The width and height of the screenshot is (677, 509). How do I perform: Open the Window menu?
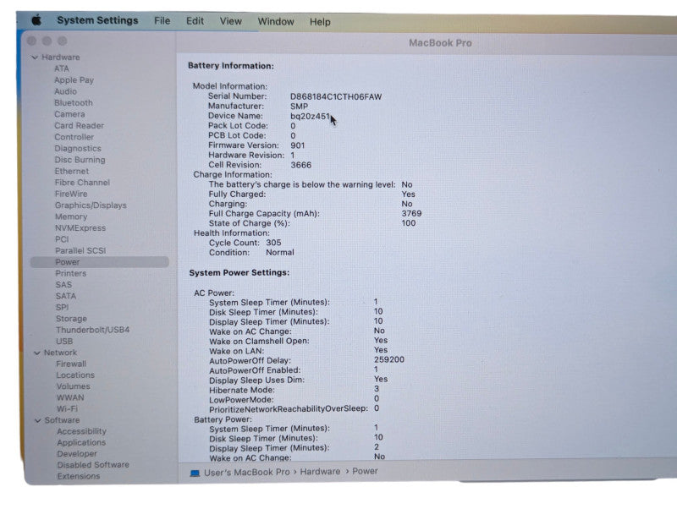(276, 21)
